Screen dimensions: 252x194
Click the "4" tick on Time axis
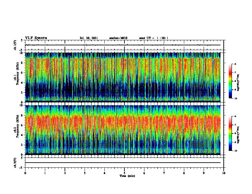tap(105, 173)
